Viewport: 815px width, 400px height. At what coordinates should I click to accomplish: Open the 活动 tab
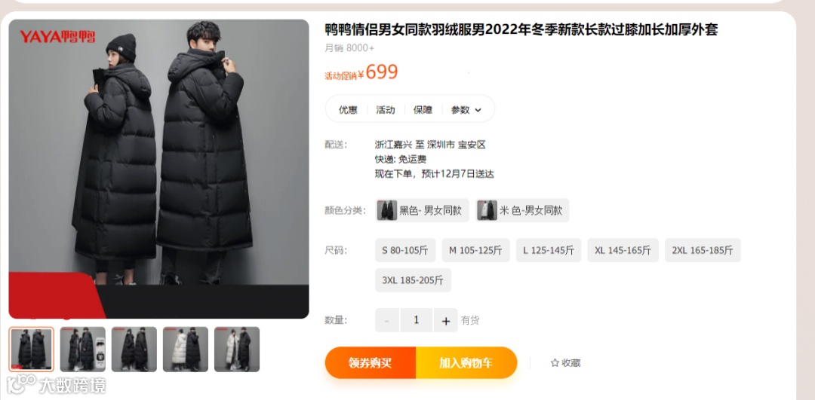click(386, 110)
